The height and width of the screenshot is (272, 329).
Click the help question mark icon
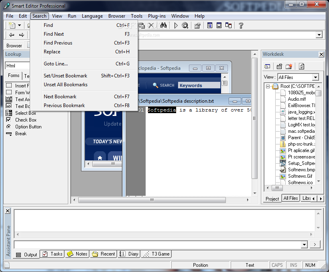241,25
